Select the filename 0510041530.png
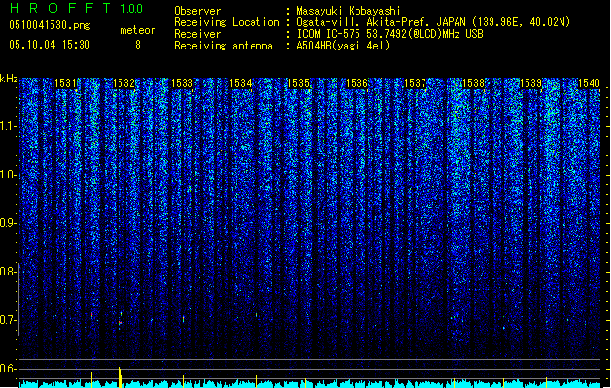The height and width of the screenshot is (388, 611). pyautogui.click(x=50, y=25)
